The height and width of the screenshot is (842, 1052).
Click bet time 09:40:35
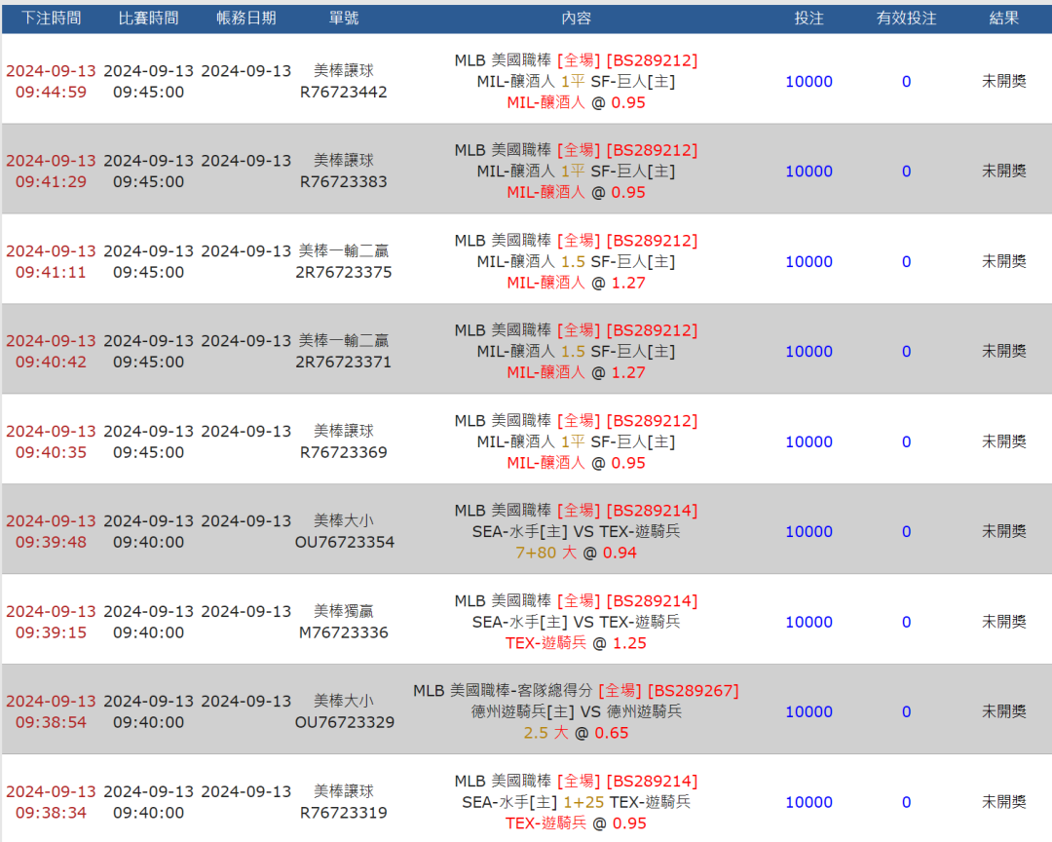51,452
